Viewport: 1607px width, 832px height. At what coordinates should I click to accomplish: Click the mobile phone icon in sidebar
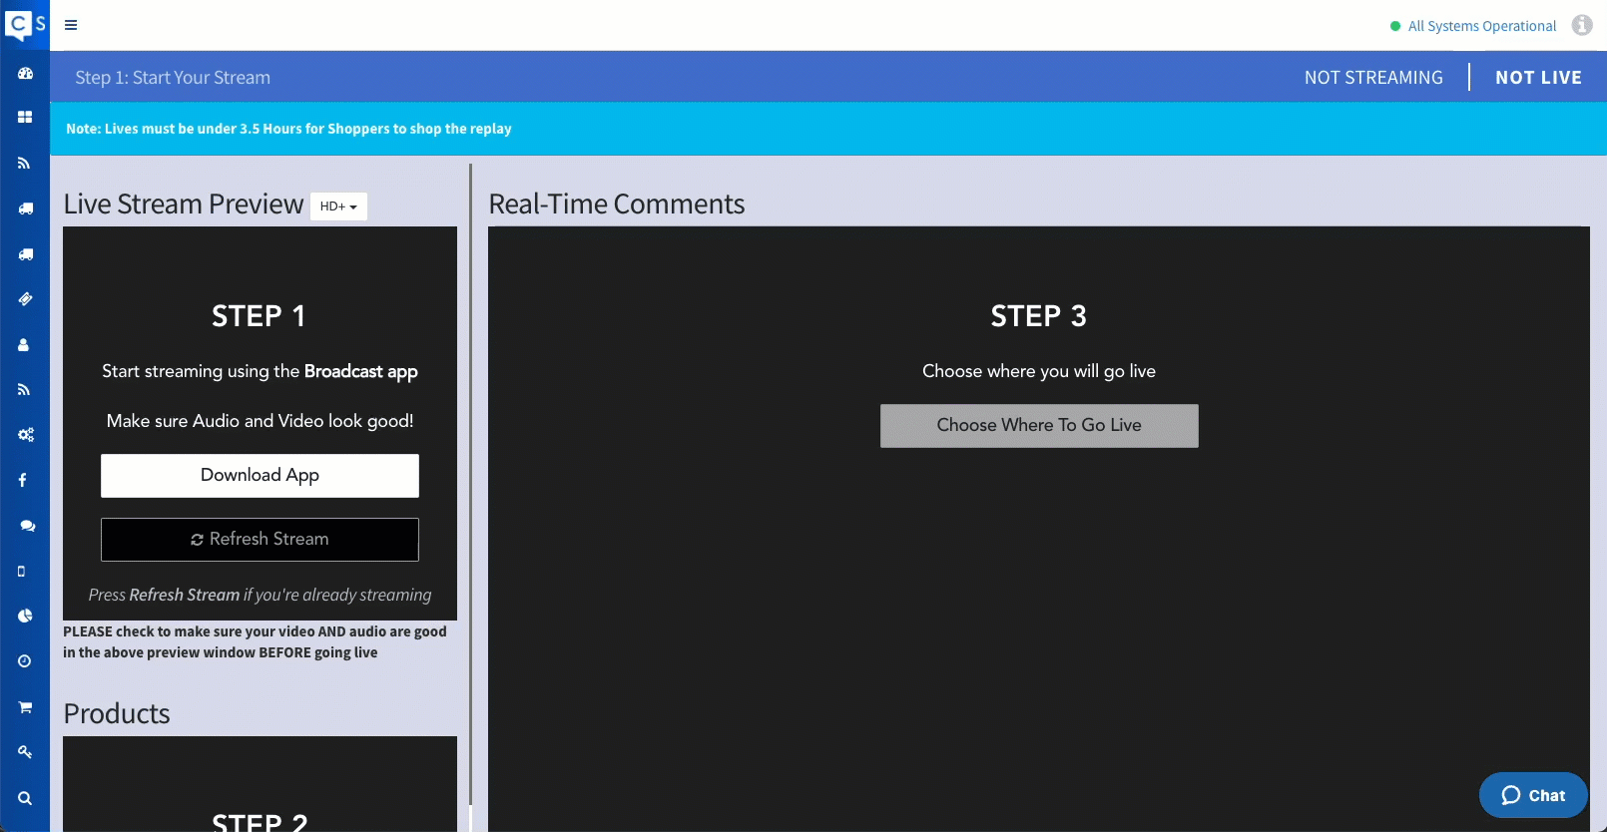(22, 572)
